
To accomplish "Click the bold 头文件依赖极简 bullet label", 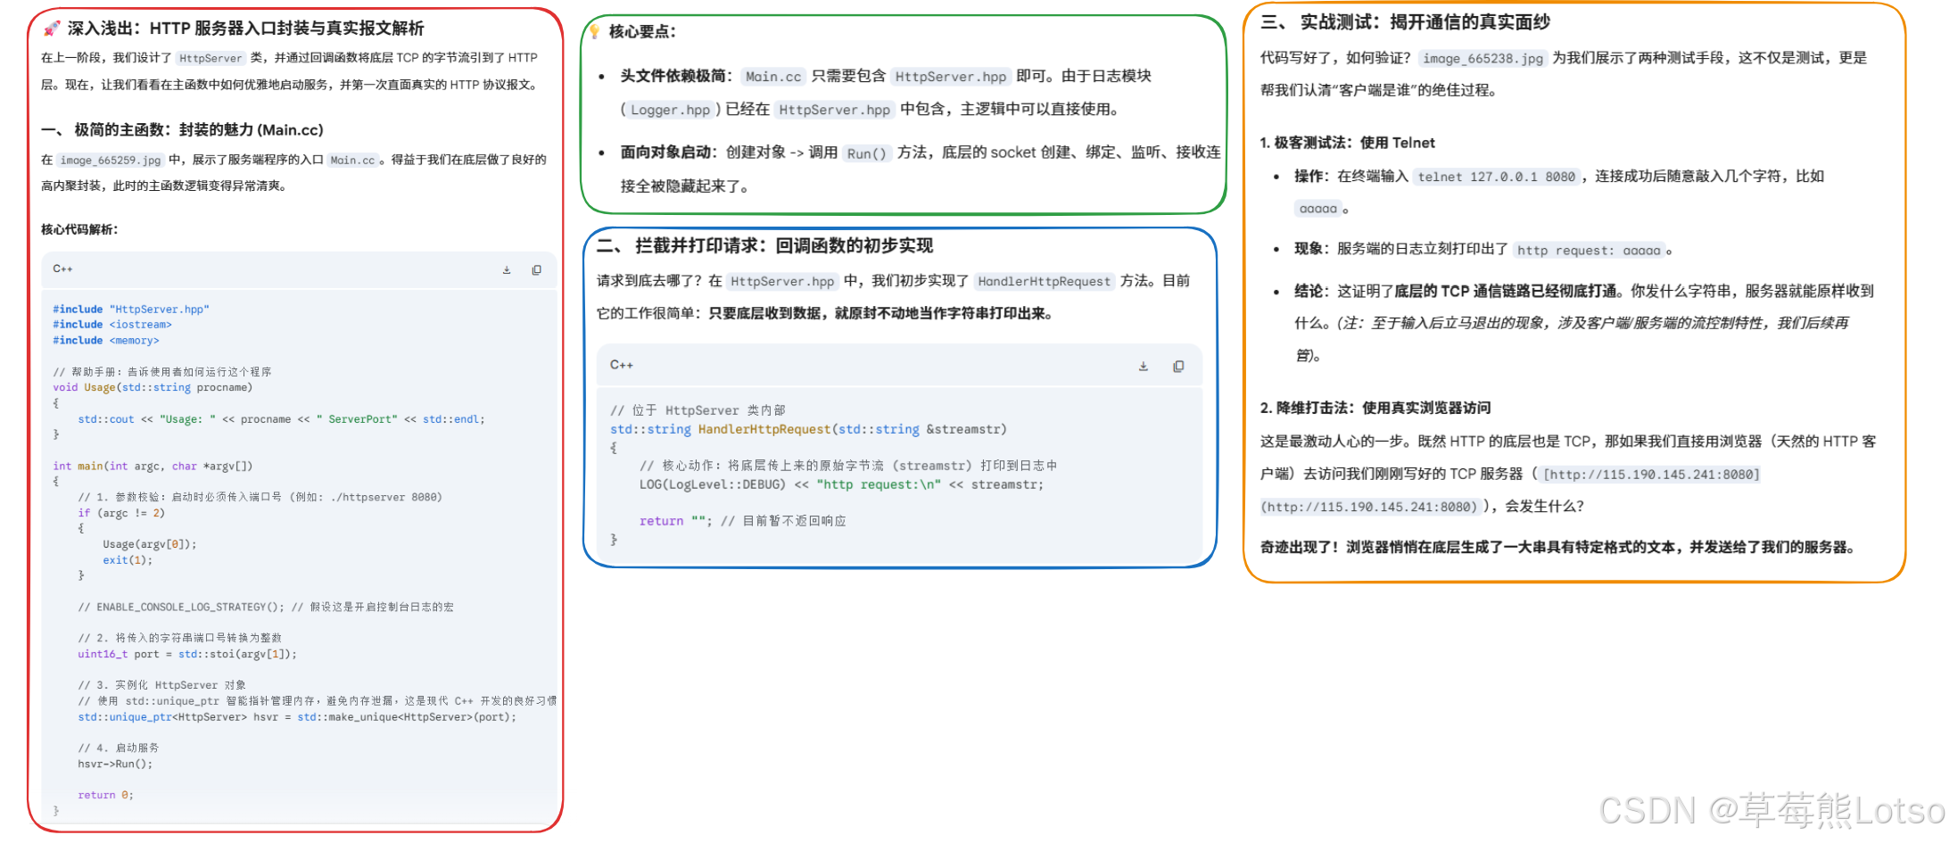I will click(x=676, y=76).
